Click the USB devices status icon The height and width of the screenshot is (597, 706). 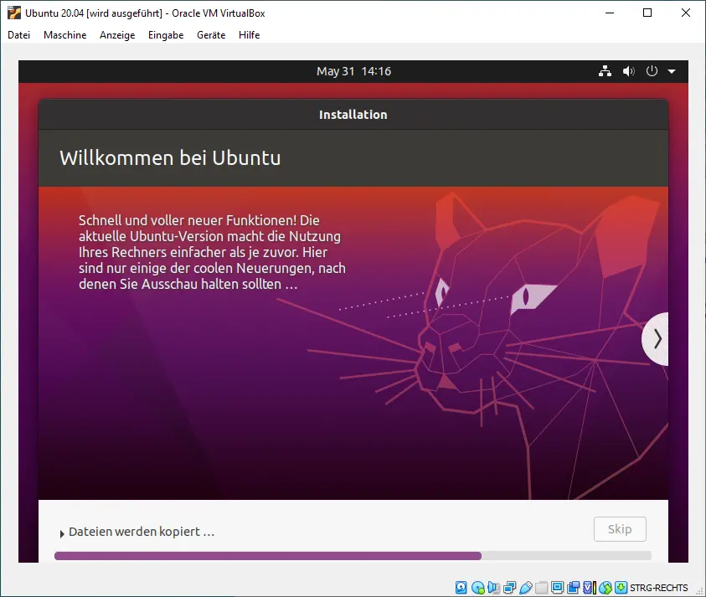click(x=525, y=587)
